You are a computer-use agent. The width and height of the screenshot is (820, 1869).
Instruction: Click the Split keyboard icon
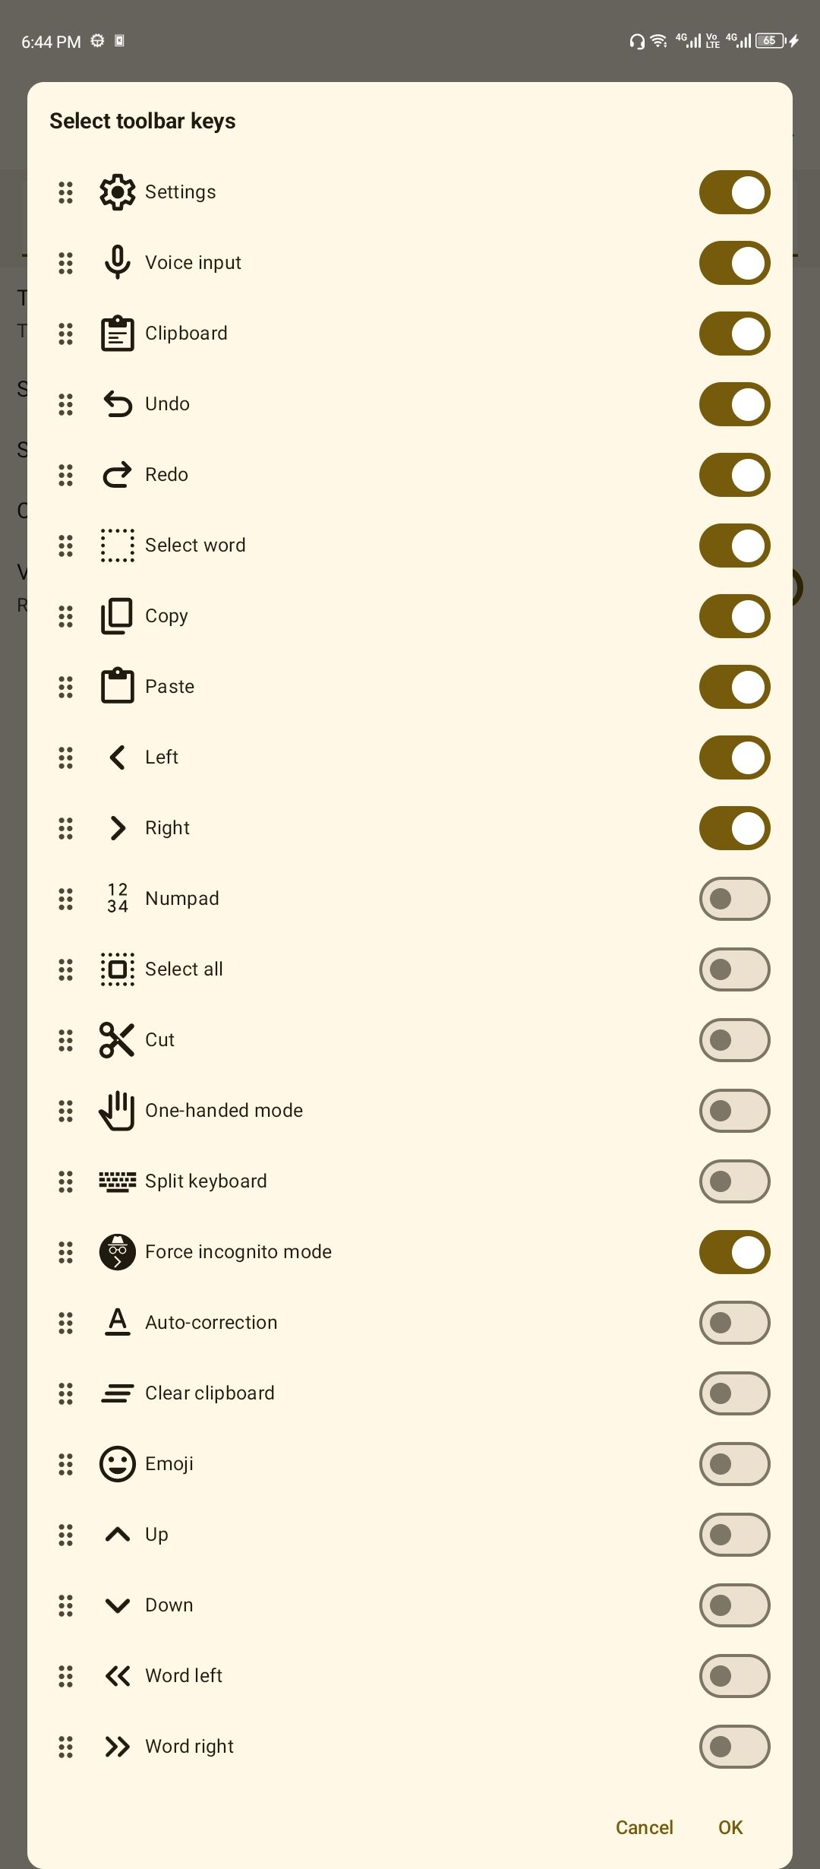pyautogui.click(x=118, y=1181)
